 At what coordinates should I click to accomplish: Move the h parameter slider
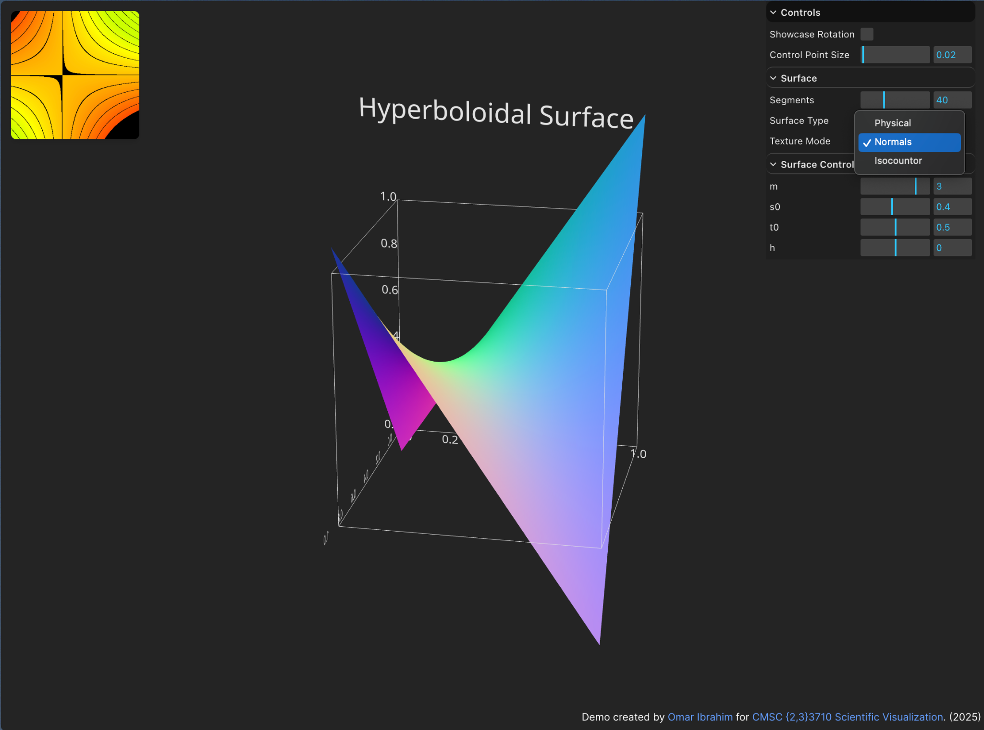(895, 247)
